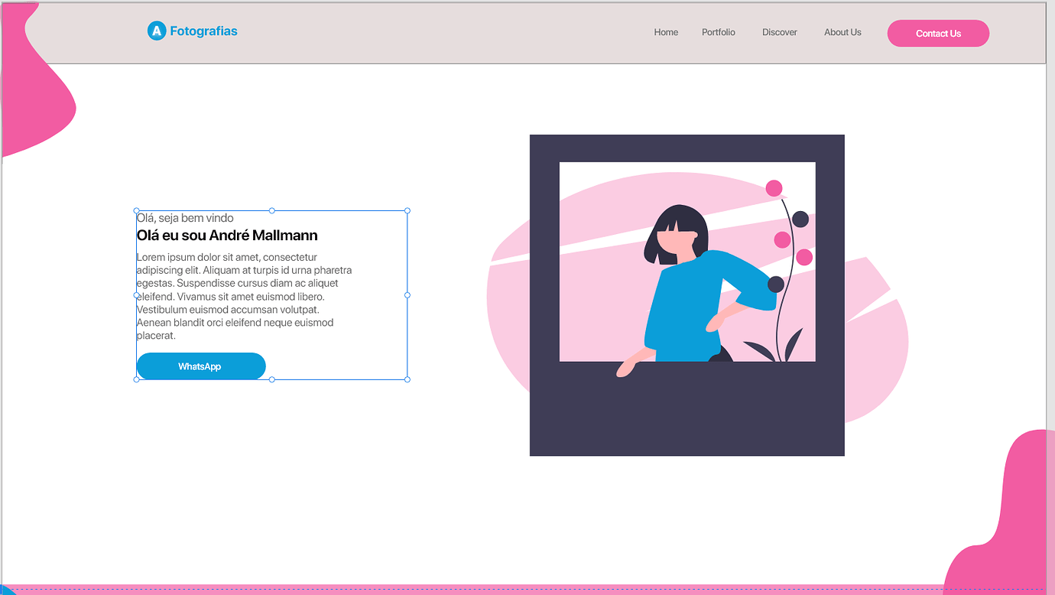This screenshot has height=595, width=1055.
Task: Click the top-middle selection handle
Action: tap(272, 210)
